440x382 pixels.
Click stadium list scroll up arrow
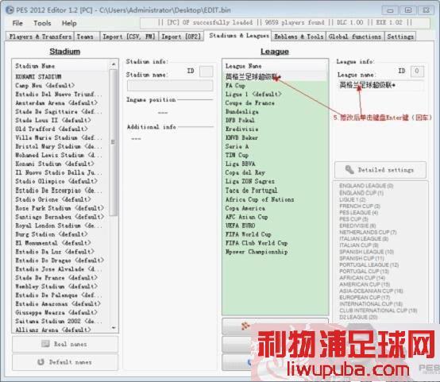(x=114, y=64)
